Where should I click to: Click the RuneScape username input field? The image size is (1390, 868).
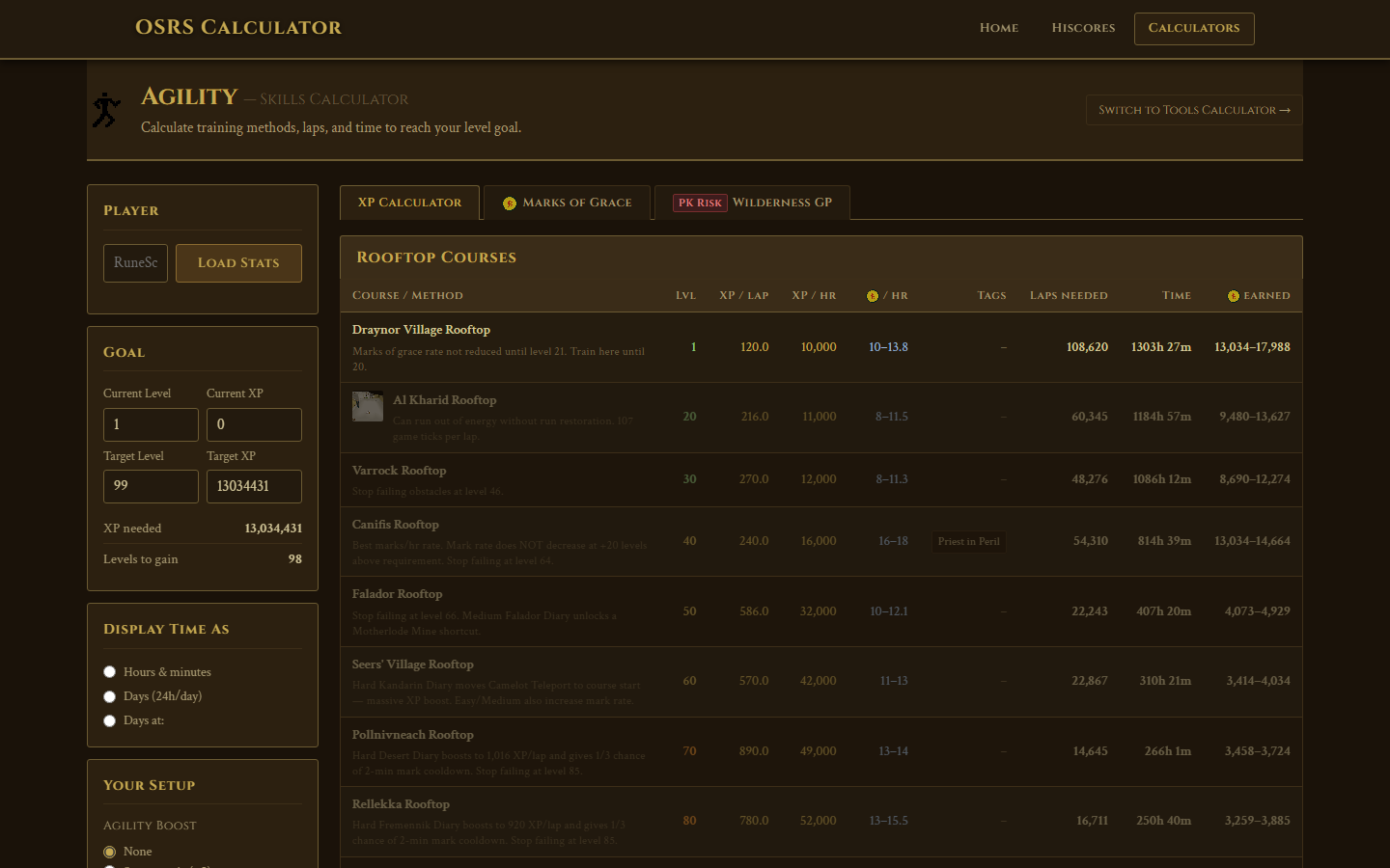[x=135, y=262]
